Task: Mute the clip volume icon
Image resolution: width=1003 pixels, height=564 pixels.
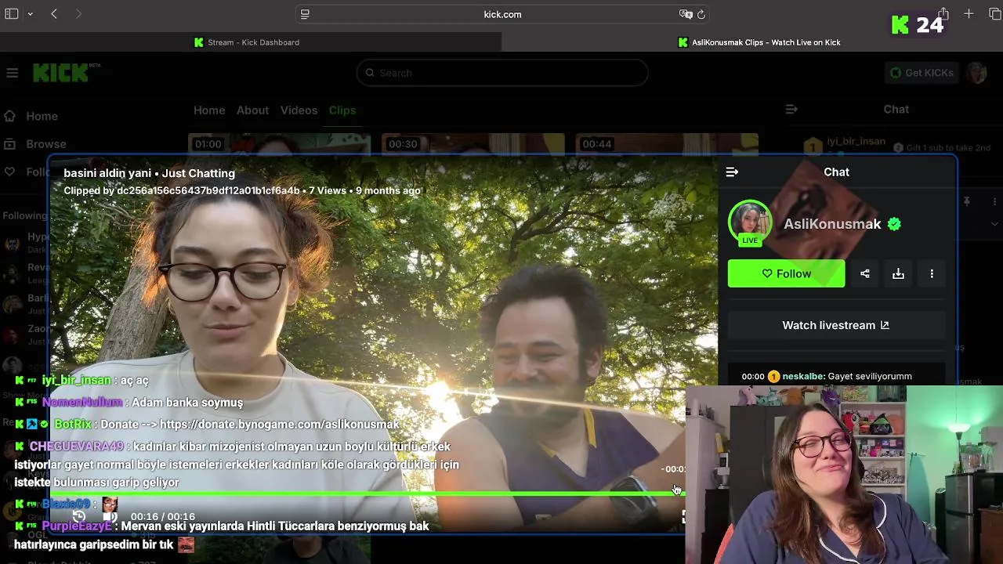Action: point(110,517)
